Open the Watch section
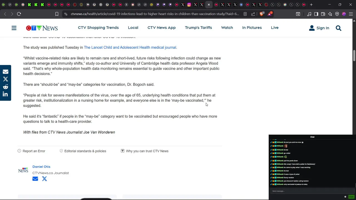The image size is (356, 200). pyautogui.click(x=227, y=28)
